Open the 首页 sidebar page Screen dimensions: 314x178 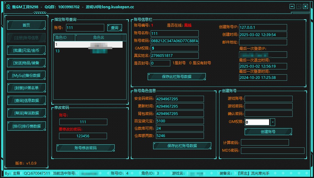26,25
